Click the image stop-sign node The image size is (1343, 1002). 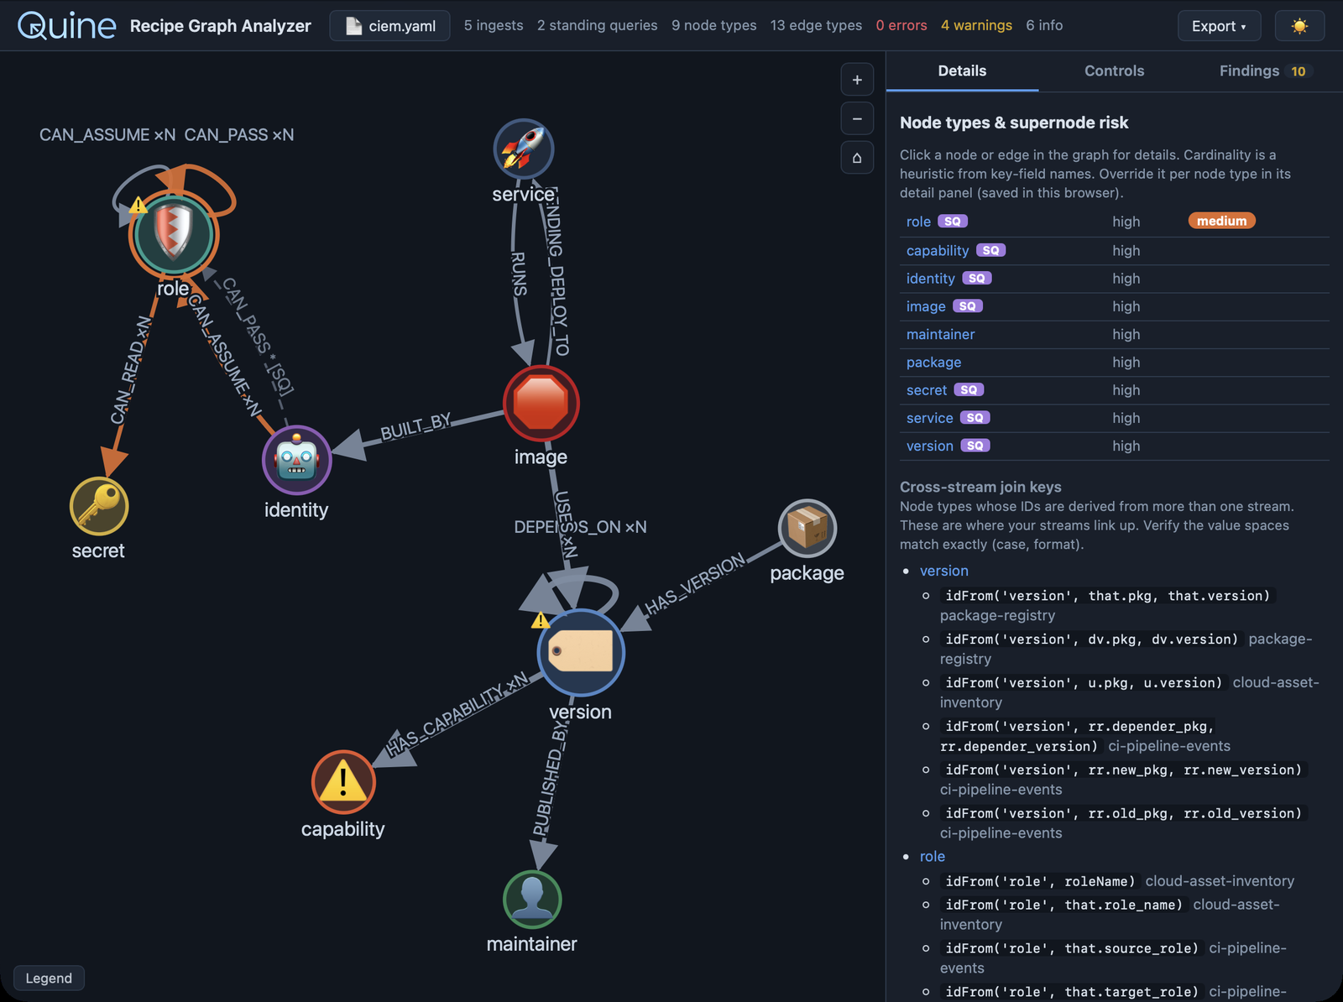click(x=541, y=404)
